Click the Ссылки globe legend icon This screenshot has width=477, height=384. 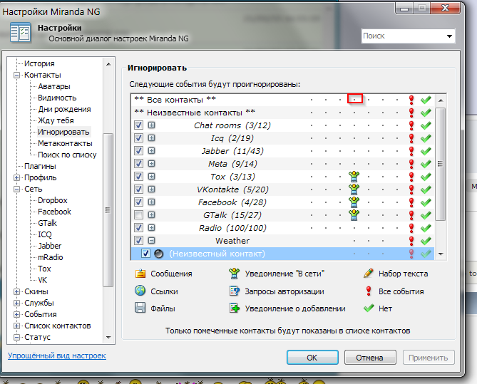tap(140, 291)
